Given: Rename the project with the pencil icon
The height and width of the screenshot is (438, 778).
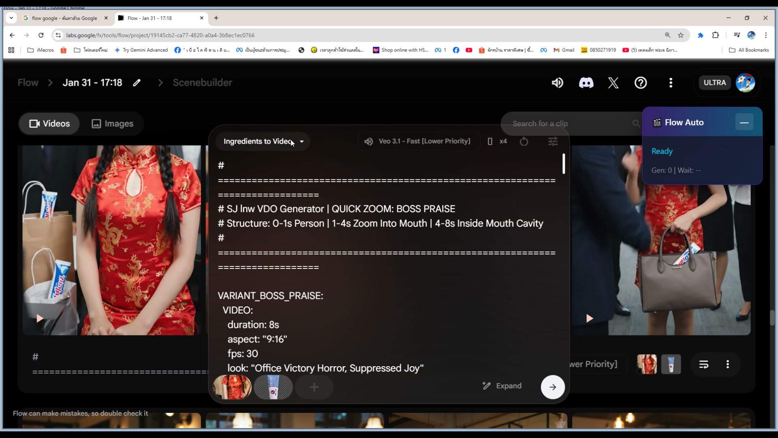Looking at the screenshot, I should [x=137, y=83].
